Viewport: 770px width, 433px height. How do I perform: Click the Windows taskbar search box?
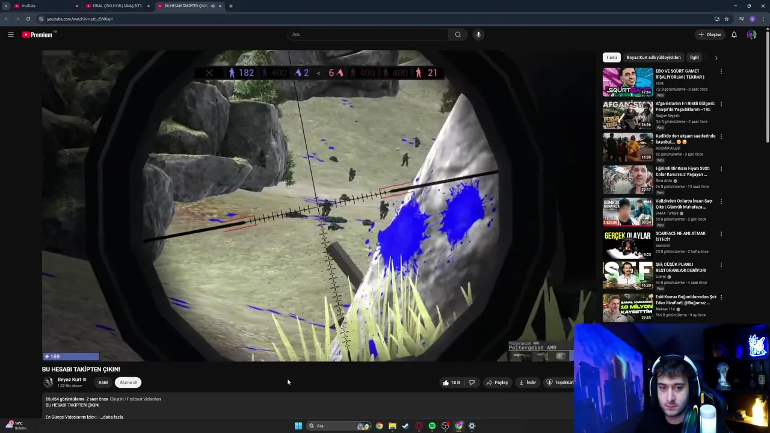[x=338, y=426]
